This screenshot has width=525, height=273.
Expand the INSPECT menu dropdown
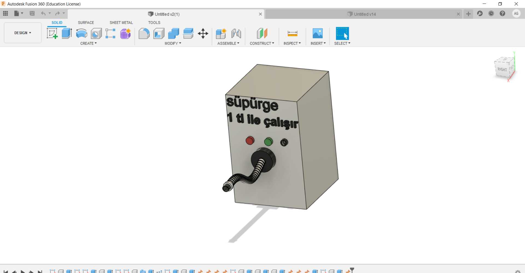click(x=292, y=43)
